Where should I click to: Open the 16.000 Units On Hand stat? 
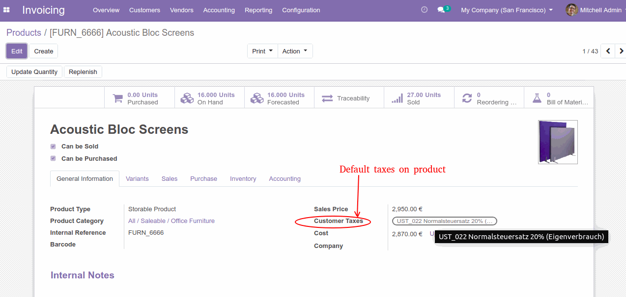[x=209, y=99]
